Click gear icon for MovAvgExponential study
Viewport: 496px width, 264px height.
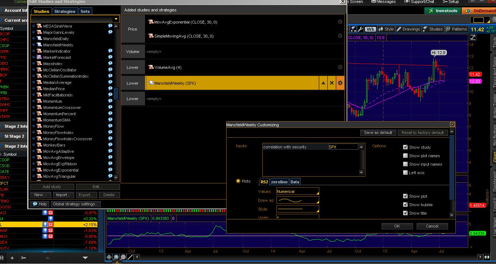tap(340, 22)
